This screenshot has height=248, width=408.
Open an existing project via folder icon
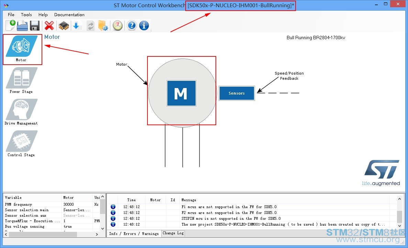(22, 25)
